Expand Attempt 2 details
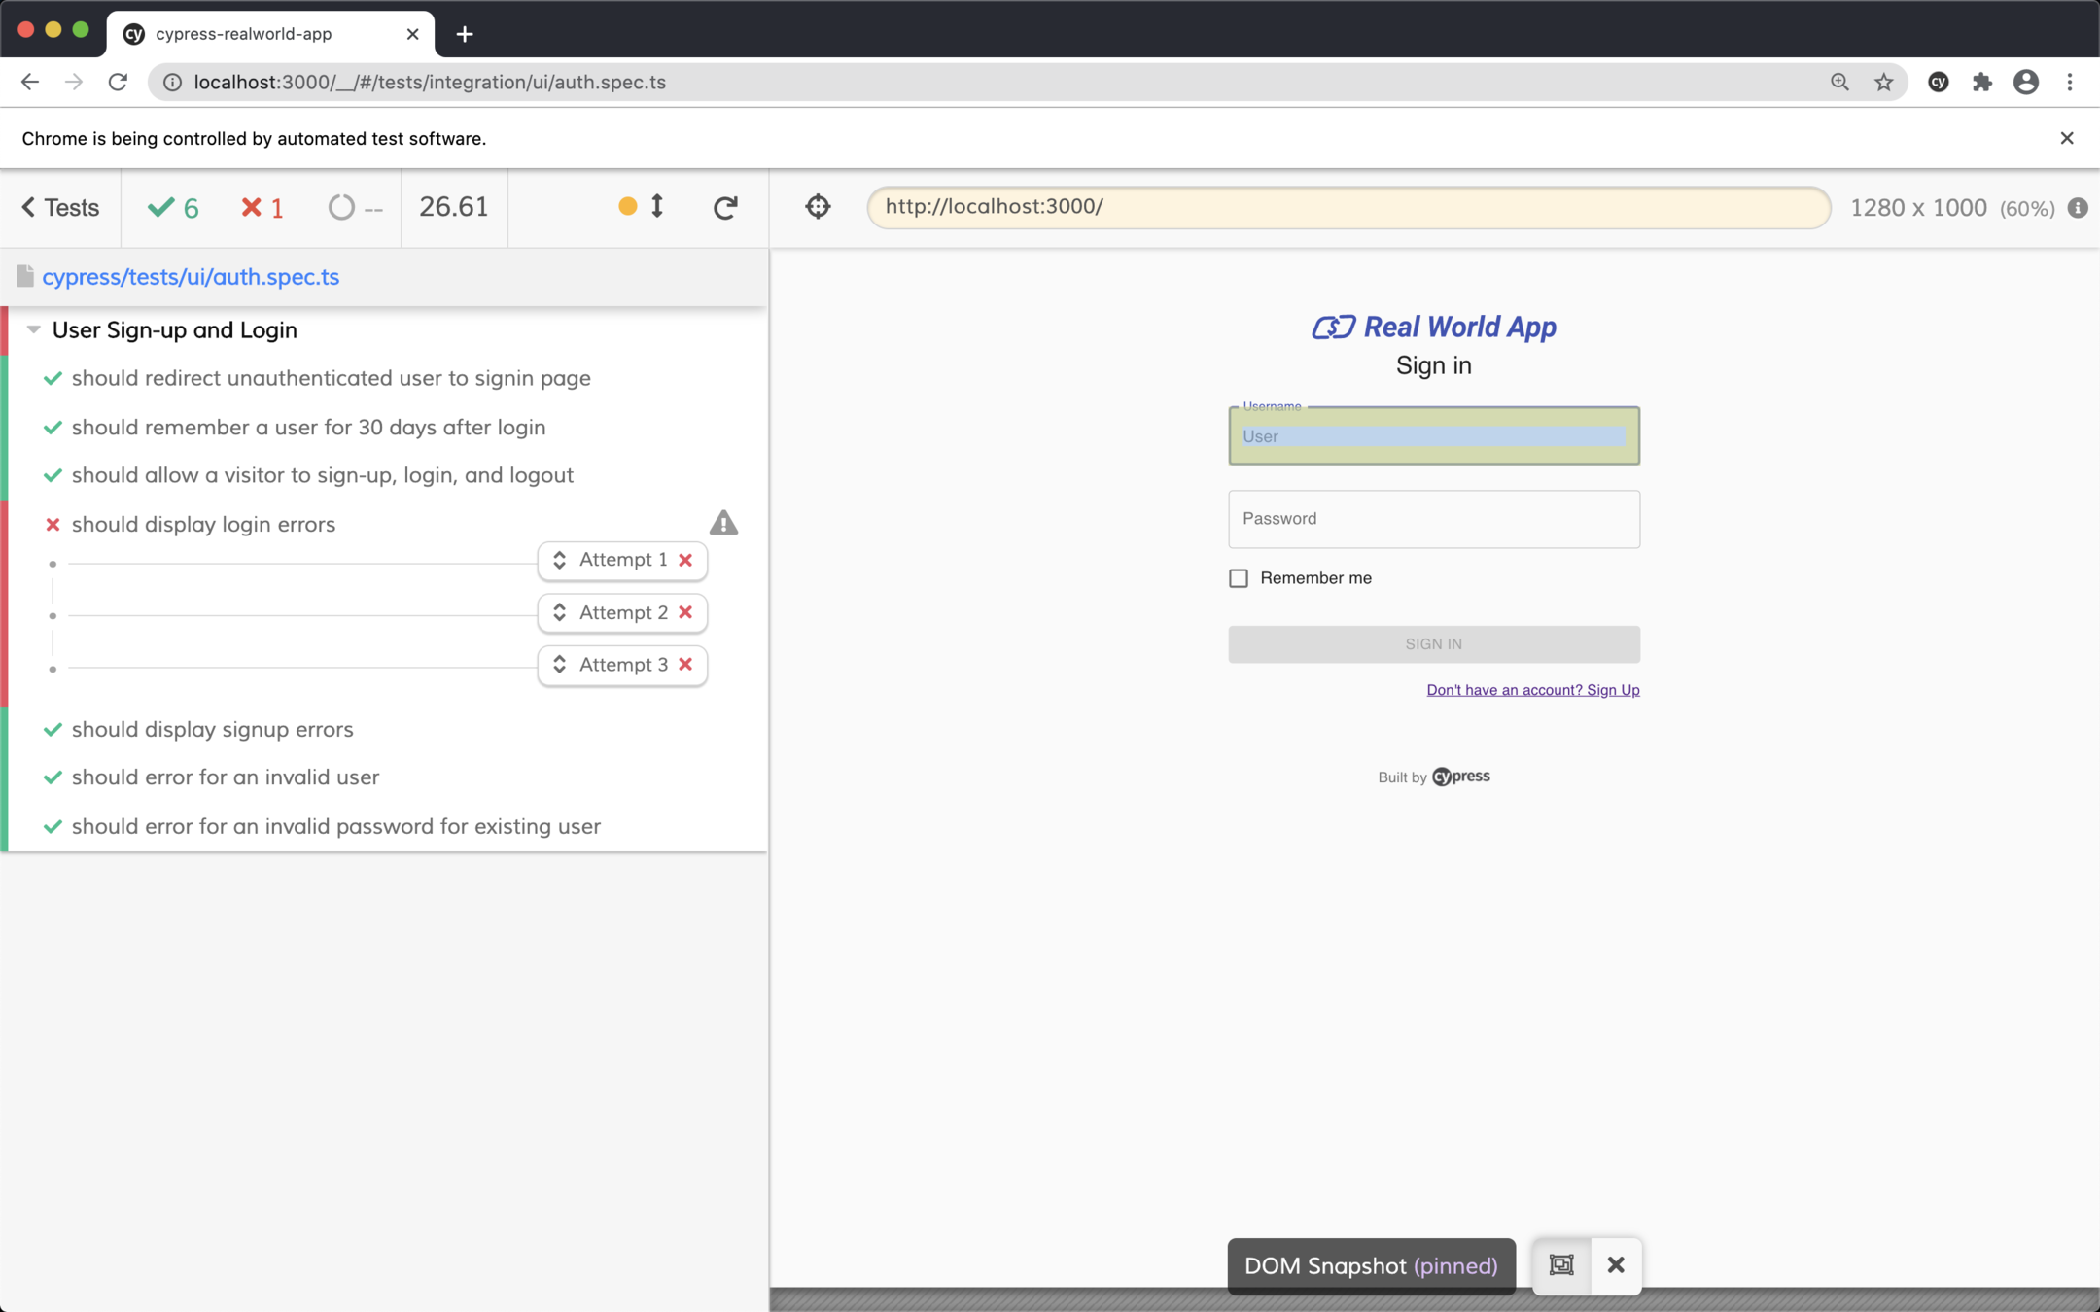2100x1312 pixels. pyautogui.click(x=622, y=612)
